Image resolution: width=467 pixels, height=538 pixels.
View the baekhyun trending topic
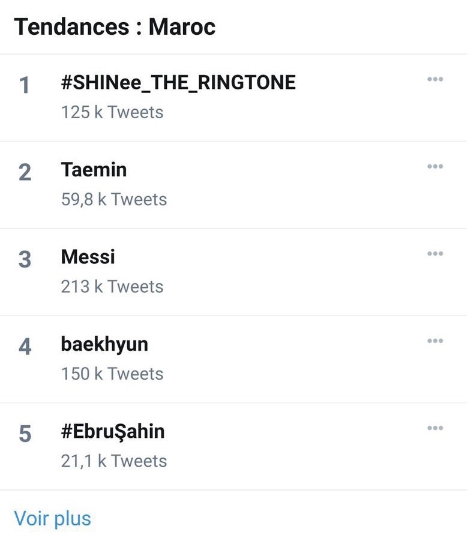pos(104,344)
